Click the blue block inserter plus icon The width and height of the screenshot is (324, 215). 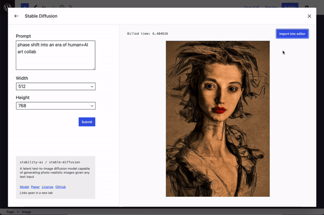[x=25, y=7]
